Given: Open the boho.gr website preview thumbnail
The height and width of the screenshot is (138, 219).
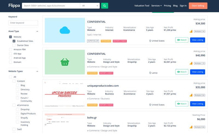Looking at the screenshot, I should (65, 123).
